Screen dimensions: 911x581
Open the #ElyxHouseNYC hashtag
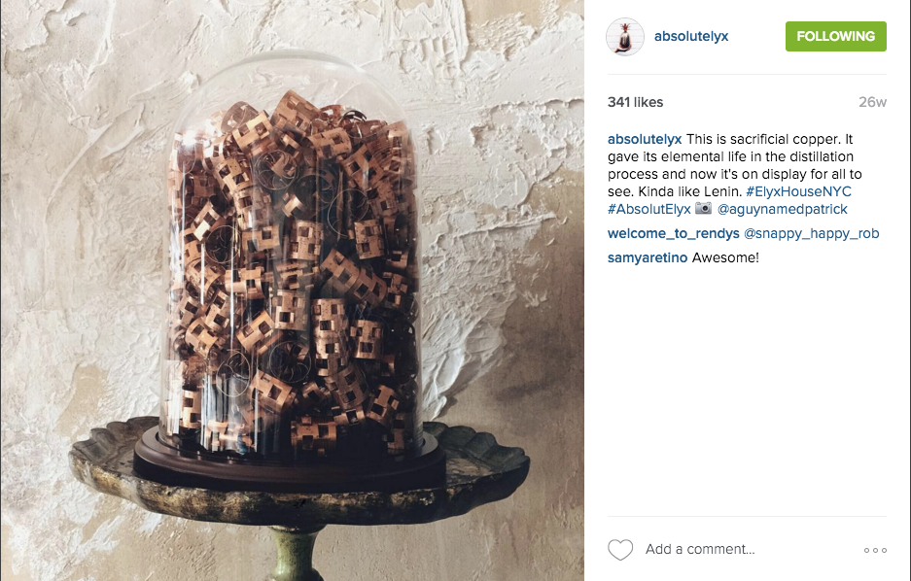pos(798,191)
